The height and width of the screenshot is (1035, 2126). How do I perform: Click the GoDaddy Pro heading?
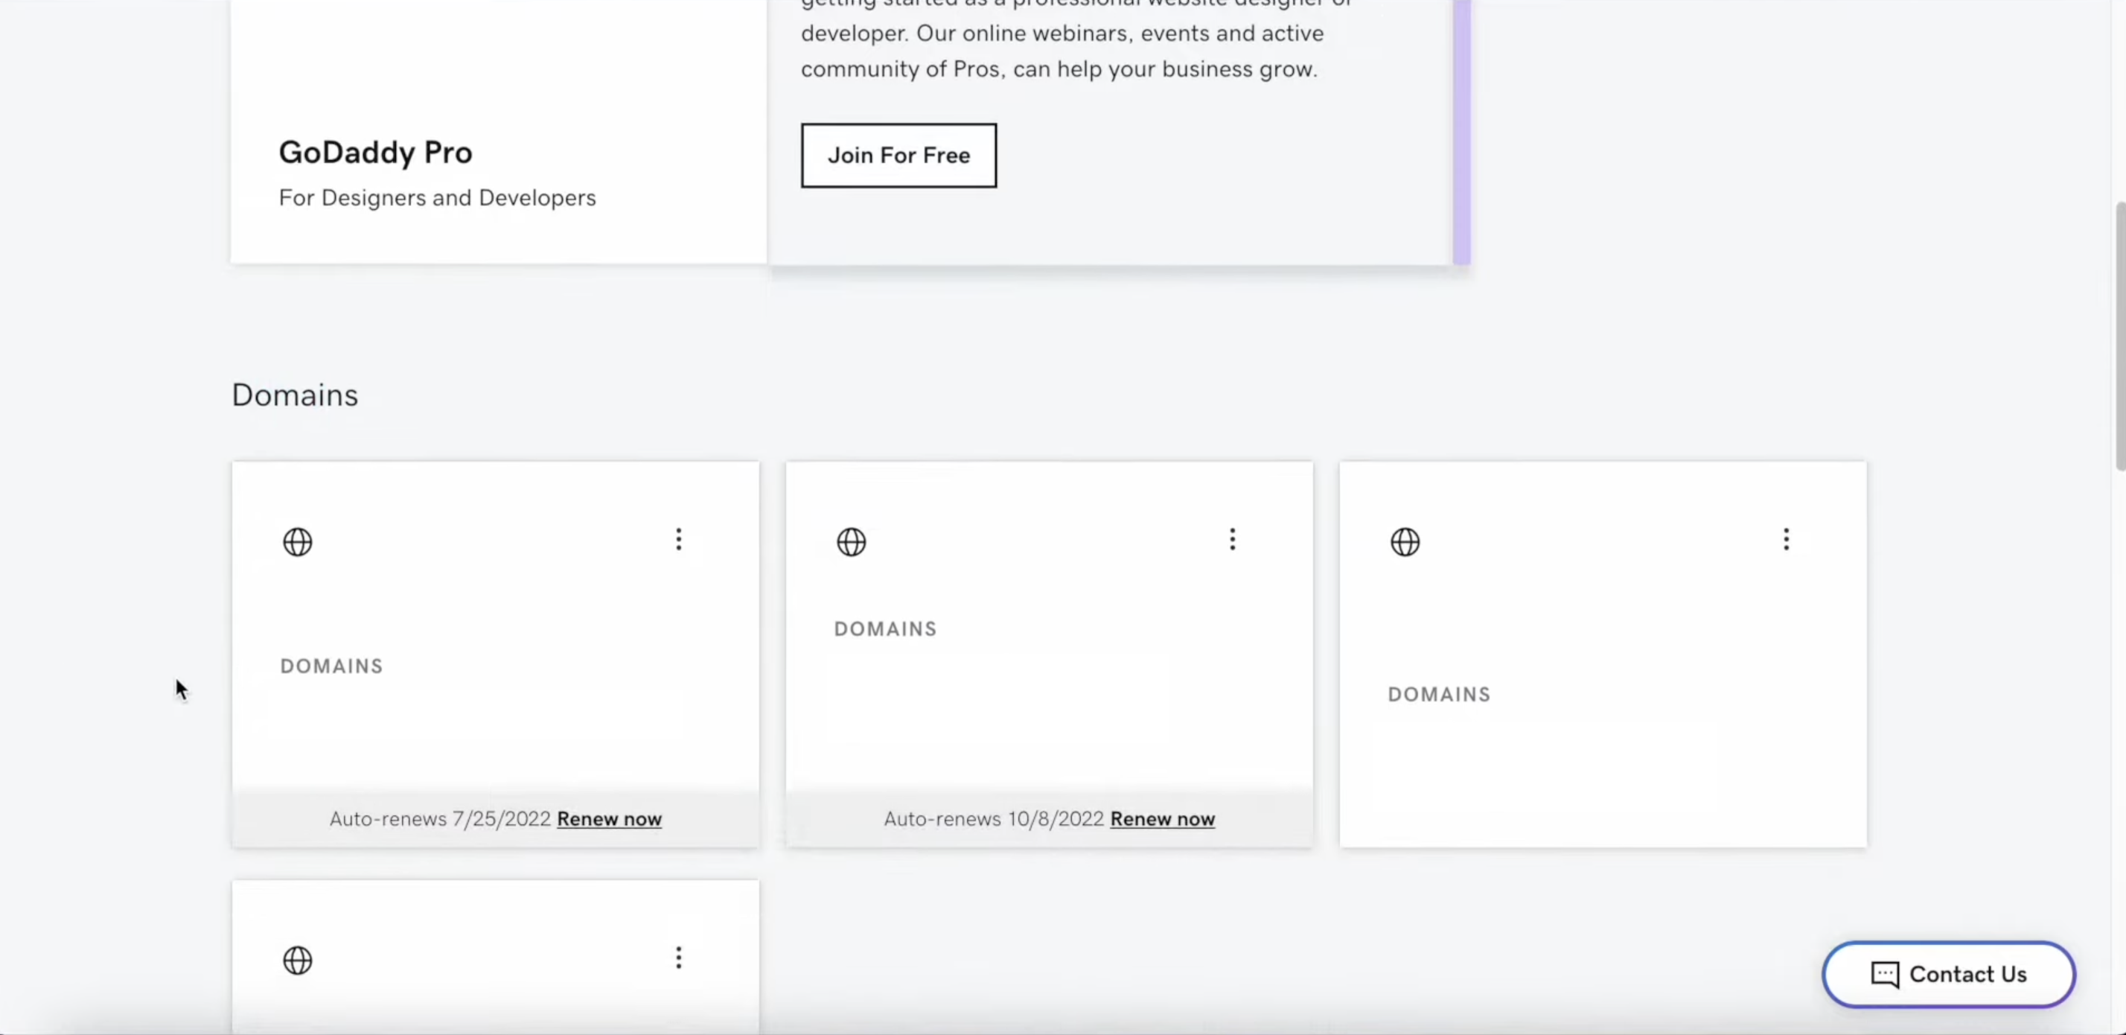pyautogui.click(x=375, y=153)
